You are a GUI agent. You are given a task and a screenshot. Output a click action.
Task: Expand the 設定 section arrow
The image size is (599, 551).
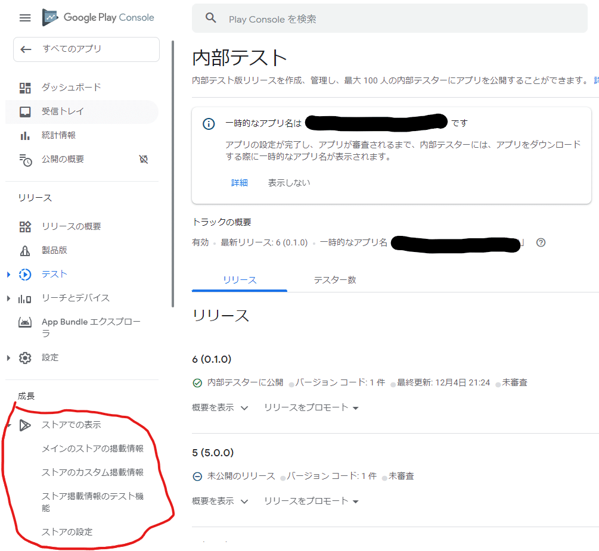click(x=8, y=358)
